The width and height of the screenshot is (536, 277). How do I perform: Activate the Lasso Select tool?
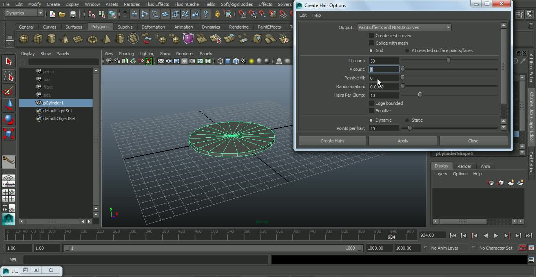click(9, 76)
